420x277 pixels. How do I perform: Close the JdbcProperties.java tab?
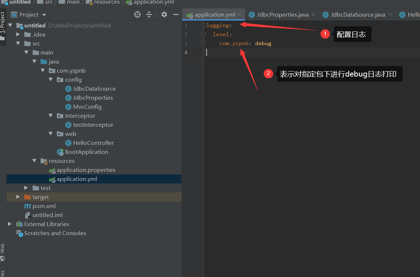pos(313,14)
